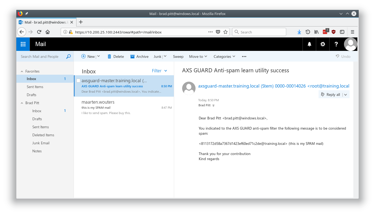
Task: Mark the message as Junk
Action: coord(157,56)
